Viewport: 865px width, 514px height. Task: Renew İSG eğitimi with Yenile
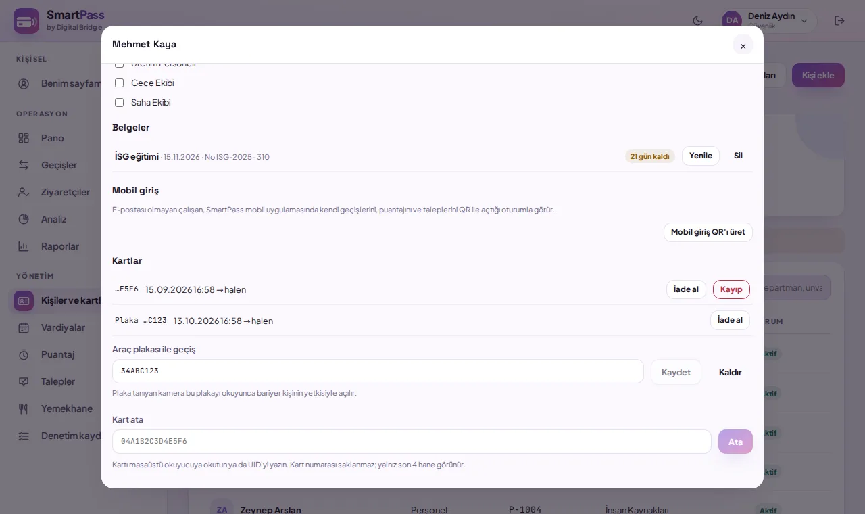coord(701,156)
